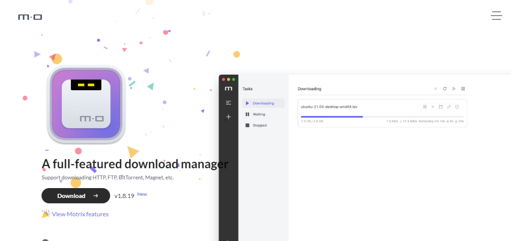Select the Downloading tab in Tasks
The height and width of the screenshot is (241, 511).
pyautogui.click(x=264, y=103)
